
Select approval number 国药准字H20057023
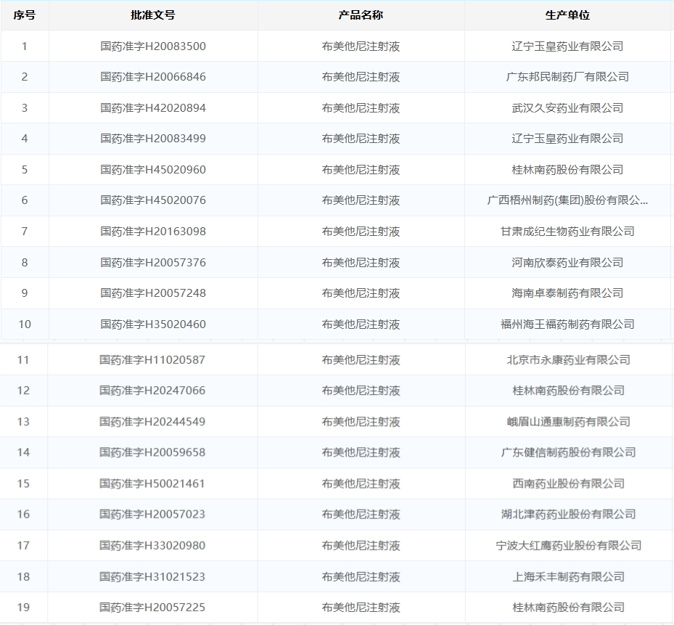pos(152,514)
